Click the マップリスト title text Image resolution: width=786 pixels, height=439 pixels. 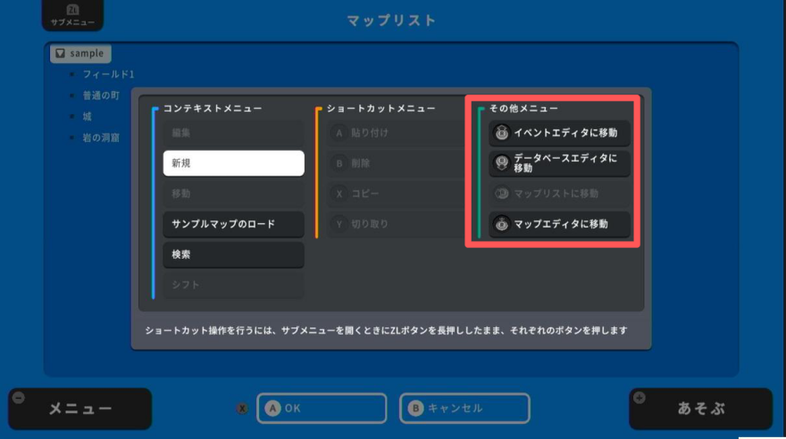391,20
